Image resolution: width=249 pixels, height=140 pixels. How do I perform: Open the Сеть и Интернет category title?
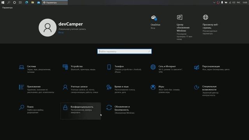click(167, 66)
